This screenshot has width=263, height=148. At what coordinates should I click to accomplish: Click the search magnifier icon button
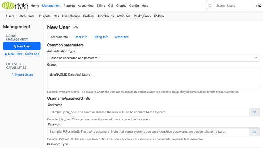(210, 6)
